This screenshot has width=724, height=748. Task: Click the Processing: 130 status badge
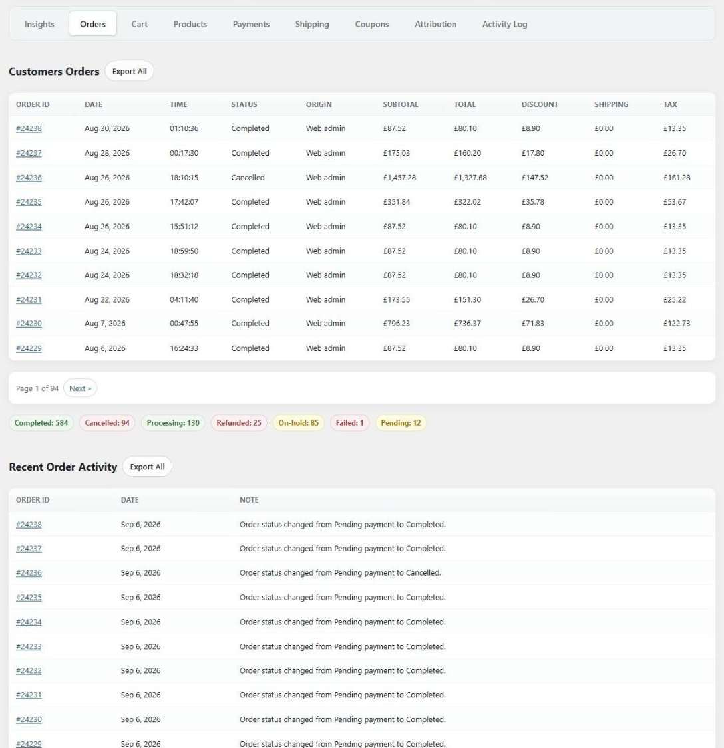pyautogui.click(x=173, y=423)
